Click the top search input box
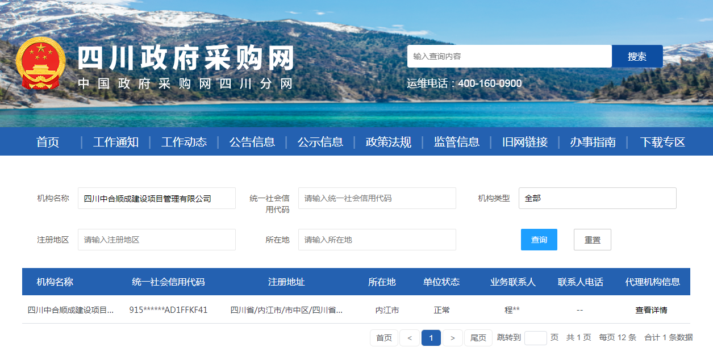The image size is (713, 360). pos(509,56)
